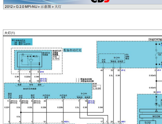Click the 自动灯光开关 terminal label
Viewport: 162px width, 124px height.
(x=10, y=96)
